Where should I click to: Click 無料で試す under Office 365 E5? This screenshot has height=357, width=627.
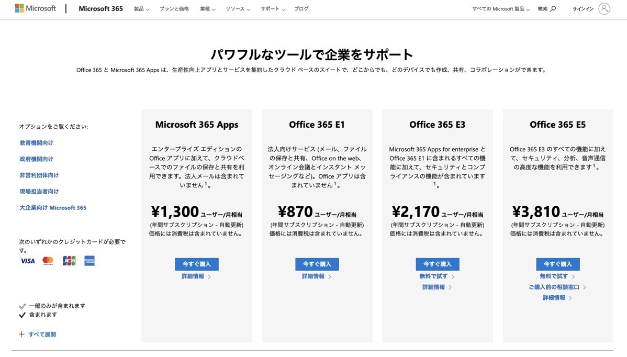557,276
